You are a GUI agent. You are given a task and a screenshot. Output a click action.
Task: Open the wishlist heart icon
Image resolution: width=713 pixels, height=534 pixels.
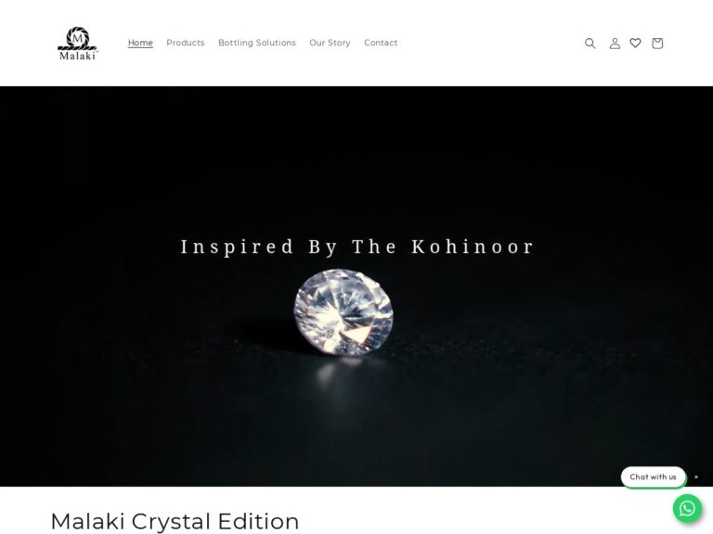click(x=635, y=43)
